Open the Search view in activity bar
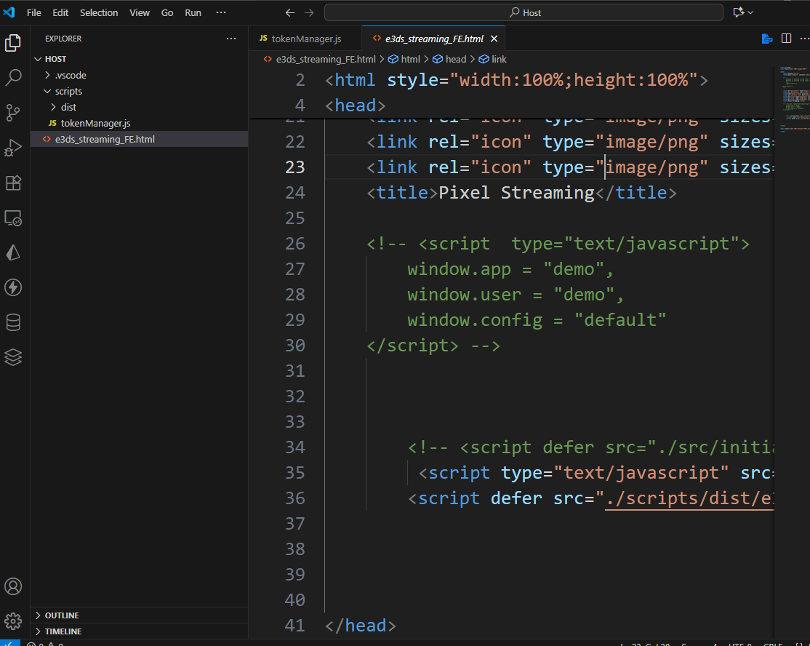Screen dimensions: 810x646 point(13,78)
